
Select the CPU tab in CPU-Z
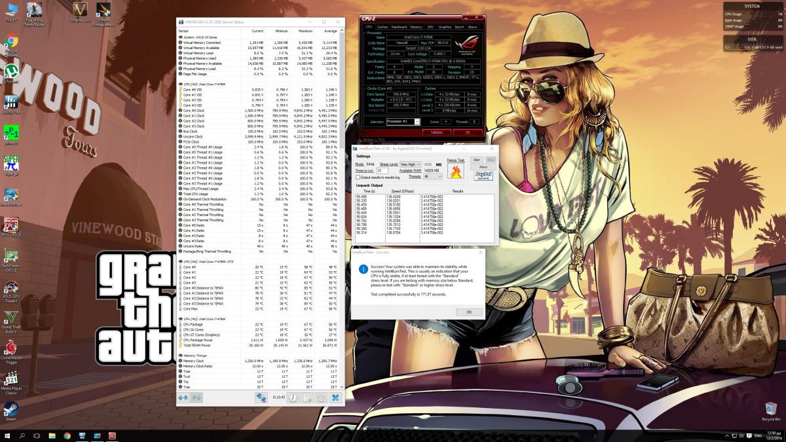tap(369, 27)
